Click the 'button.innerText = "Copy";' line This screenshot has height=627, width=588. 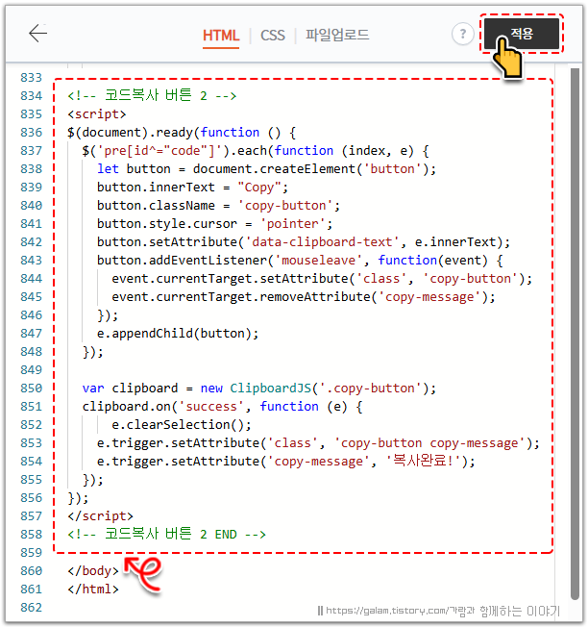192,188
